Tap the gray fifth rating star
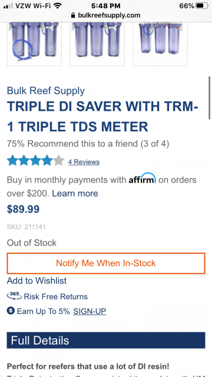The height and width of the screenshot is (377, 212). click(58, 161)
